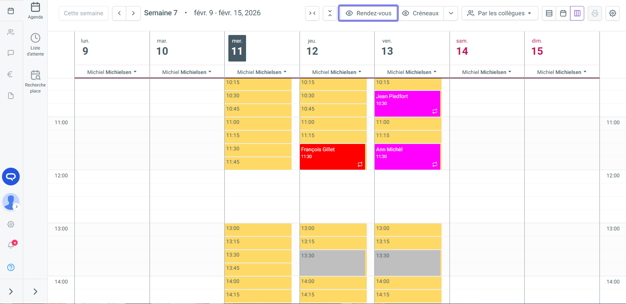Switch to column week view icon

click(577, 13)
